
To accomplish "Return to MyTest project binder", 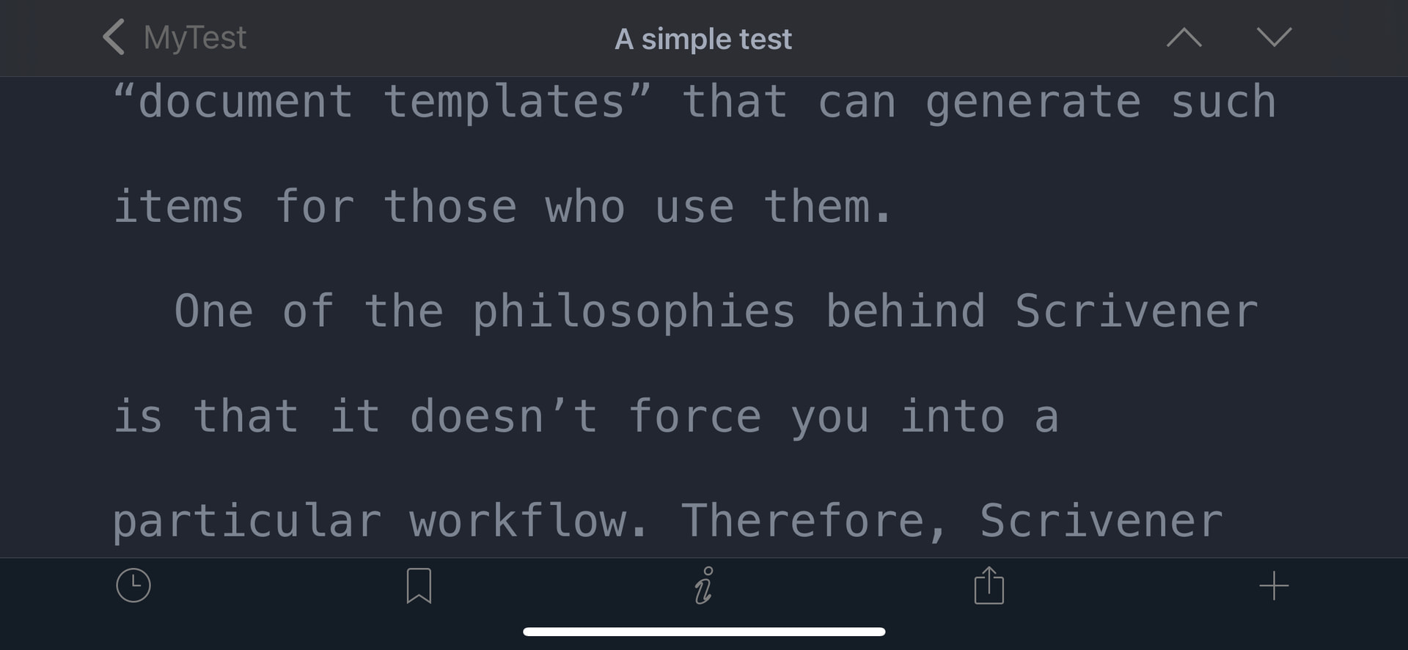I will (x=194, y=38).
